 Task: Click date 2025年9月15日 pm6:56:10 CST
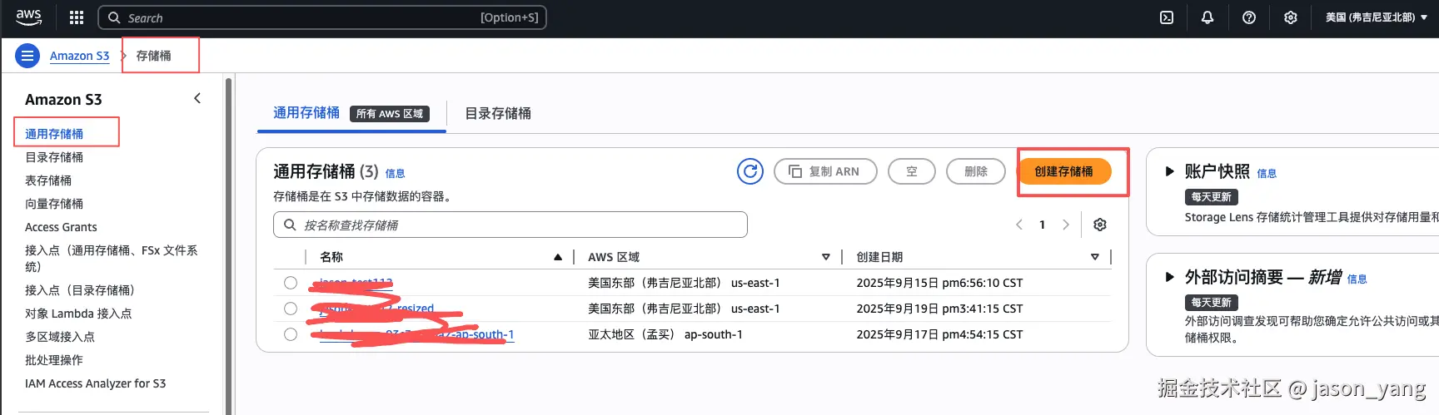(939, 283)
